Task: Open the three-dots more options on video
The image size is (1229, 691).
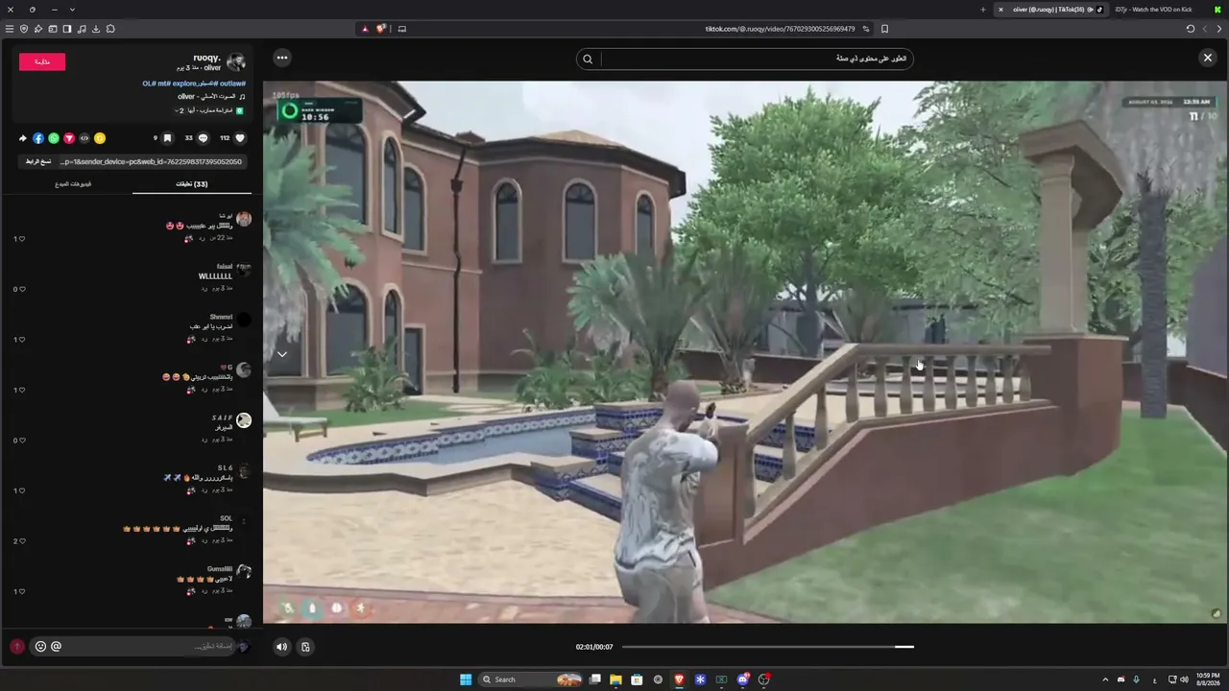Action: tap(282, 58)
